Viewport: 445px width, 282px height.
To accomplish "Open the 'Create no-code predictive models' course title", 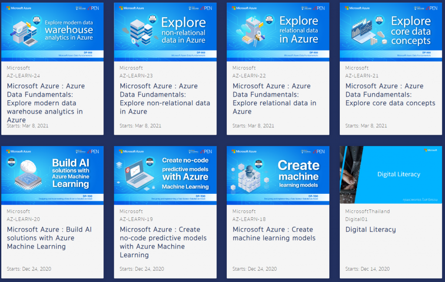I will click(163, 242).
